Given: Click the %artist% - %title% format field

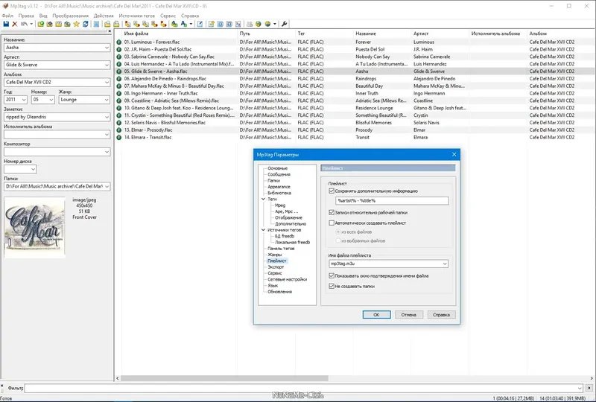Looking at the screenshot, I should [x=392, y=200].
